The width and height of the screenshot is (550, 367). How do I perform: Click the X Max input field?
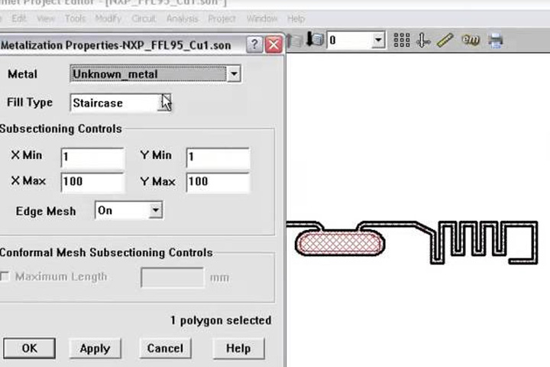tap(92, 182)
